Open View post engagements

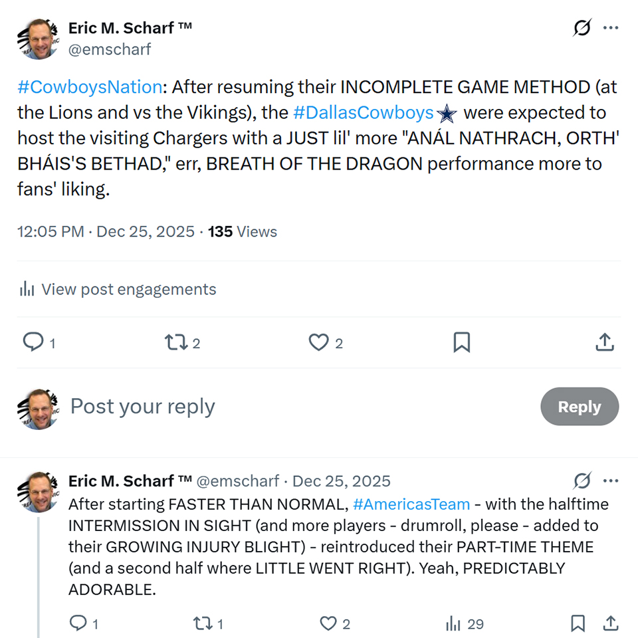(118, 289)
